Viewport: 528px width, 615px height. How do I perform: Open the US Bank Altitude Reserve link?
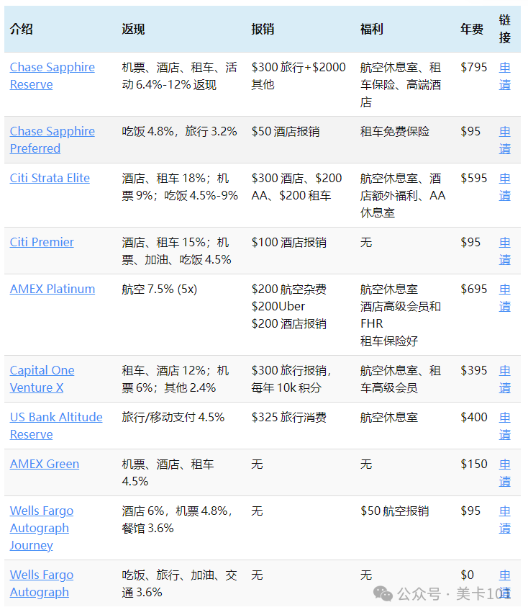(x=56, y=426)
